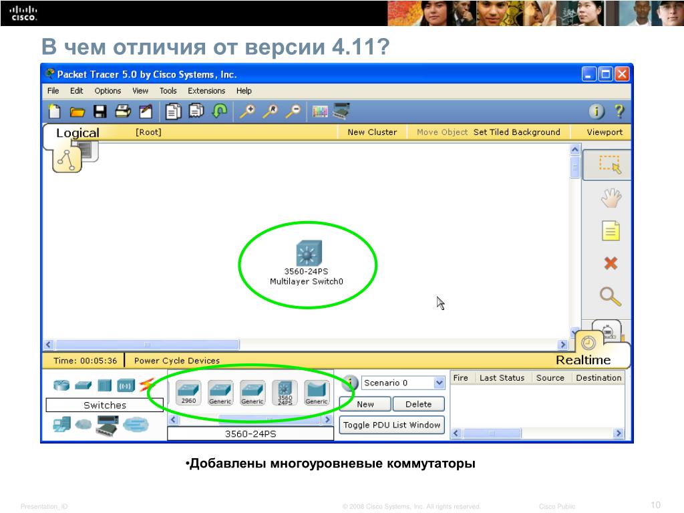Click the workspace vertical scroll up arrow
The height and width of the screenshot is (513, 684).
[575, 150]
